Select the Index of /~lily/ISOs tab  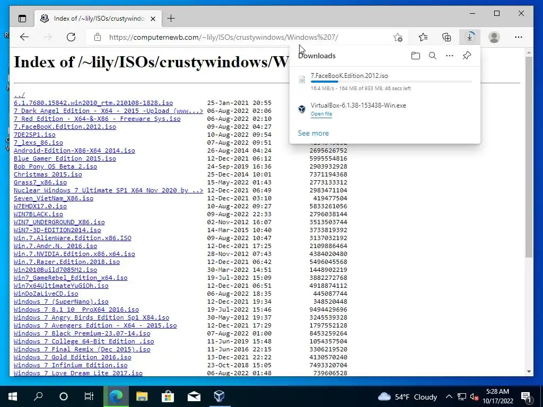pyautogui.click(x=98, y=19)
